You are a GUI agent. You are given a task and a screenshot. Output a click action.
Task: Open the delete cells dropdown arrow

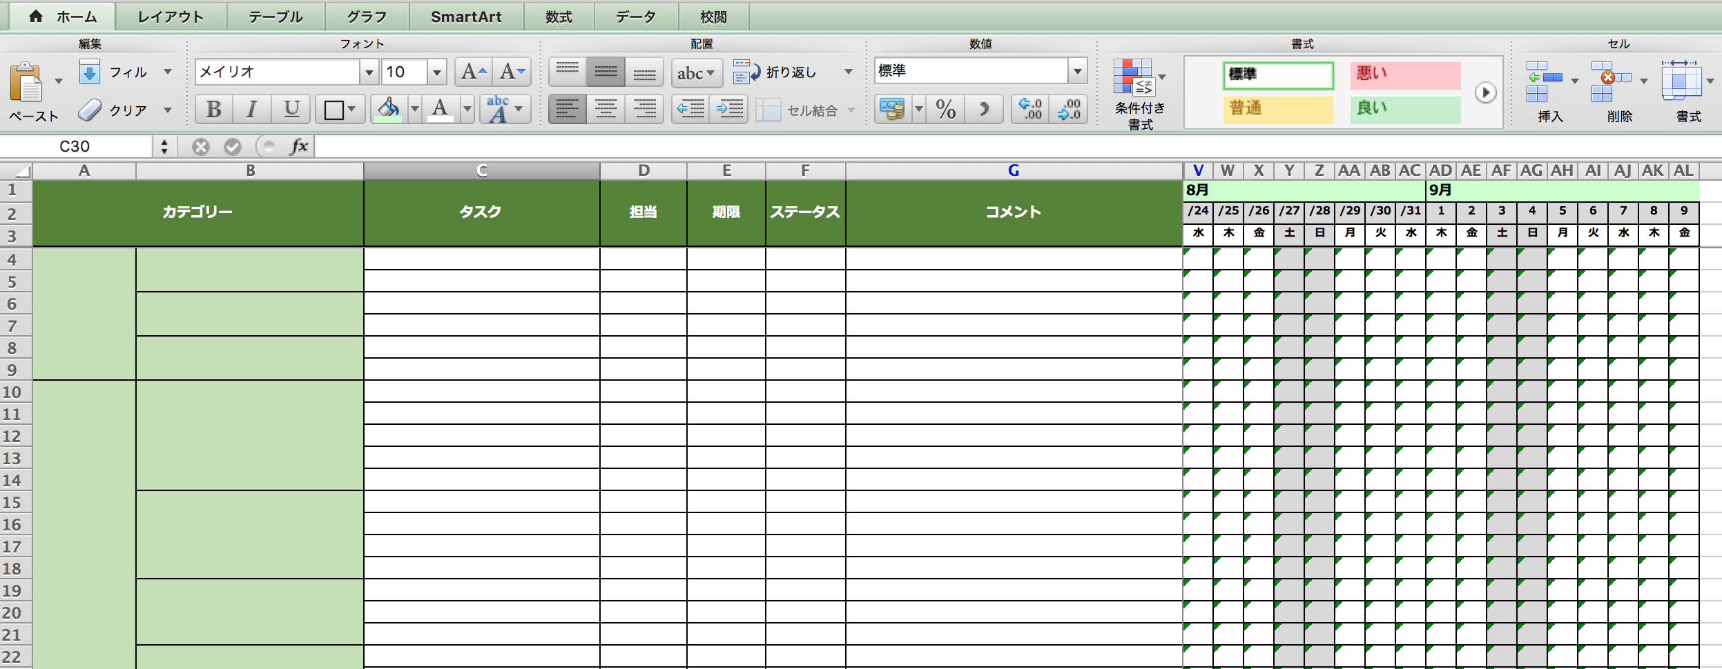point(1644,81)
